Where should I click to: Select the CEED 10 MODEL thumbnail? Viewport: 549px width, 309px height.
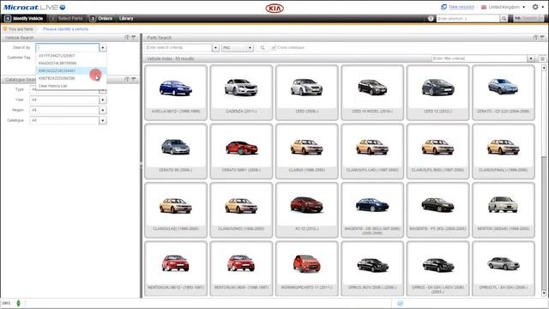coord(372,92)
